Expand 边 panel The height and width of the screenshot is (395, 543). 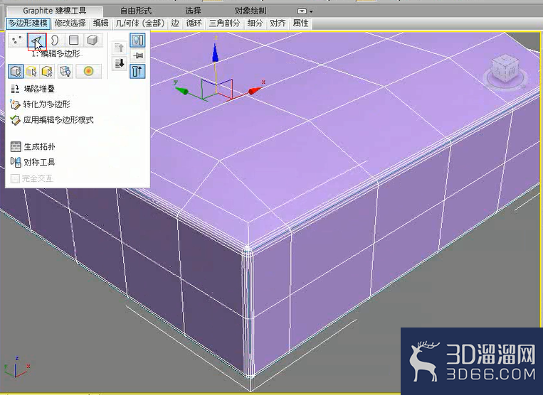coord(175,23)
